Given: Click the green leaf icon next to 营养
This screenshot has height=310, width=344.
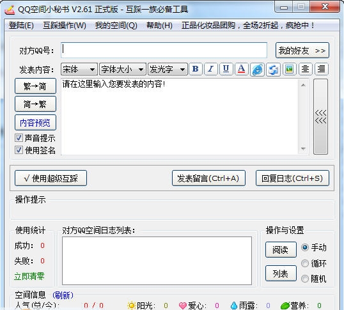Looking at the screenshot, I should coord(285,306).
